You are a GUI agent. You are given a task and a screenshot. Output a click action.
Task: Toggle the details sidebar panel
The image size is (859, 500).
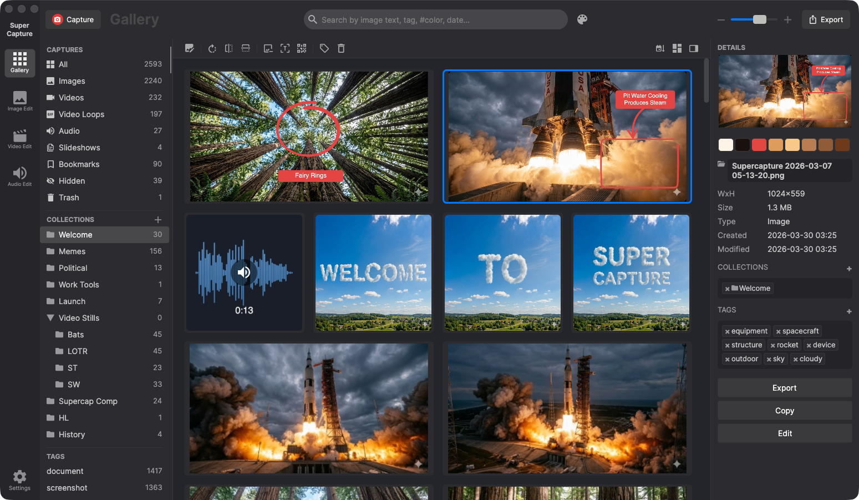(x=693, y=48)
